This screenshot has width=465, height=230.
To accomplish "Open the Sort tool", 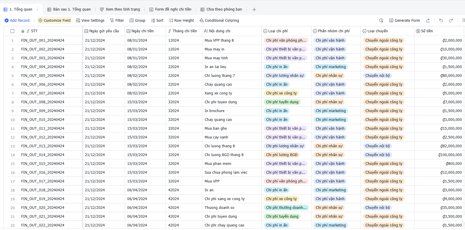I will point(157,21).
